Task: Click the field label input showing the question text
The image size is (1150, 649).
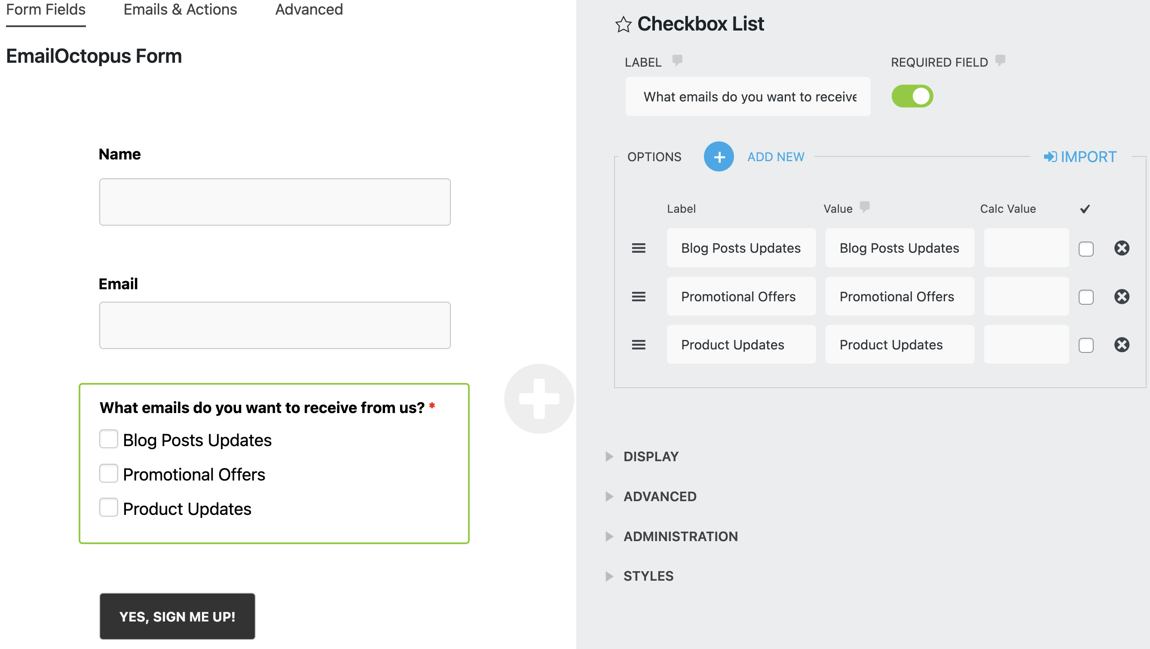Action: click(747, 96)
